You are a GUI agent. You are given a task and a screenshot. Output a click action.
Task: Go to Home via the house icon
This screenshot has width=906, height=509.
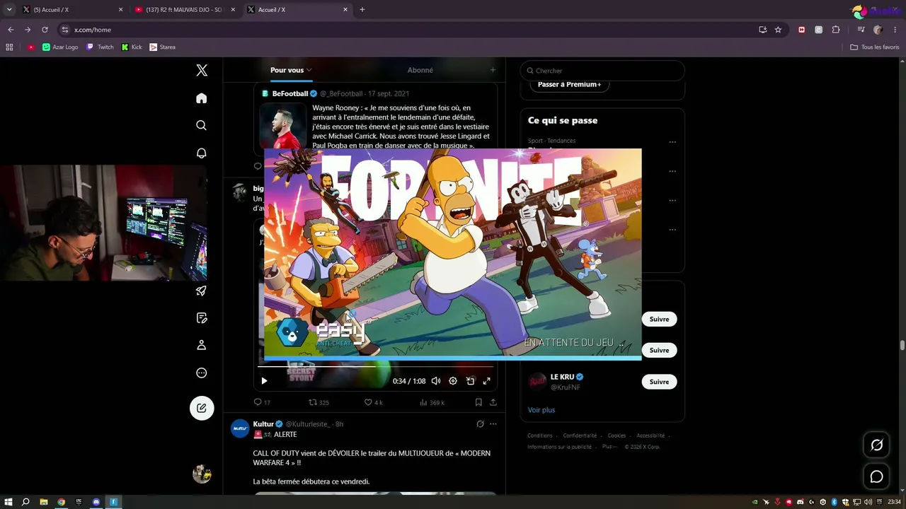point(202,98)
